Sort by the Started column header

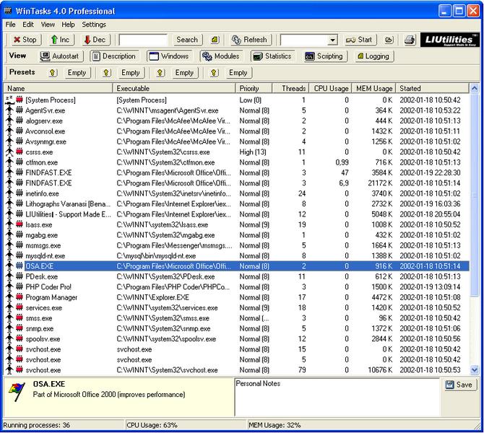click(x=433, y=88)
